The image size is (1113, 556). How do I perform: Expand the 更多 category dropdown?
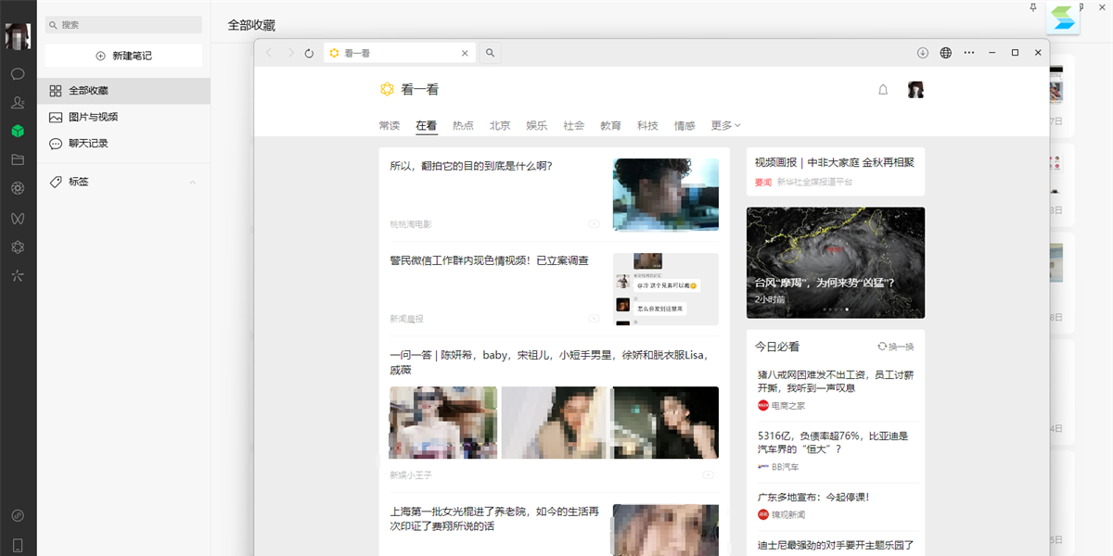tap(725, 125)
